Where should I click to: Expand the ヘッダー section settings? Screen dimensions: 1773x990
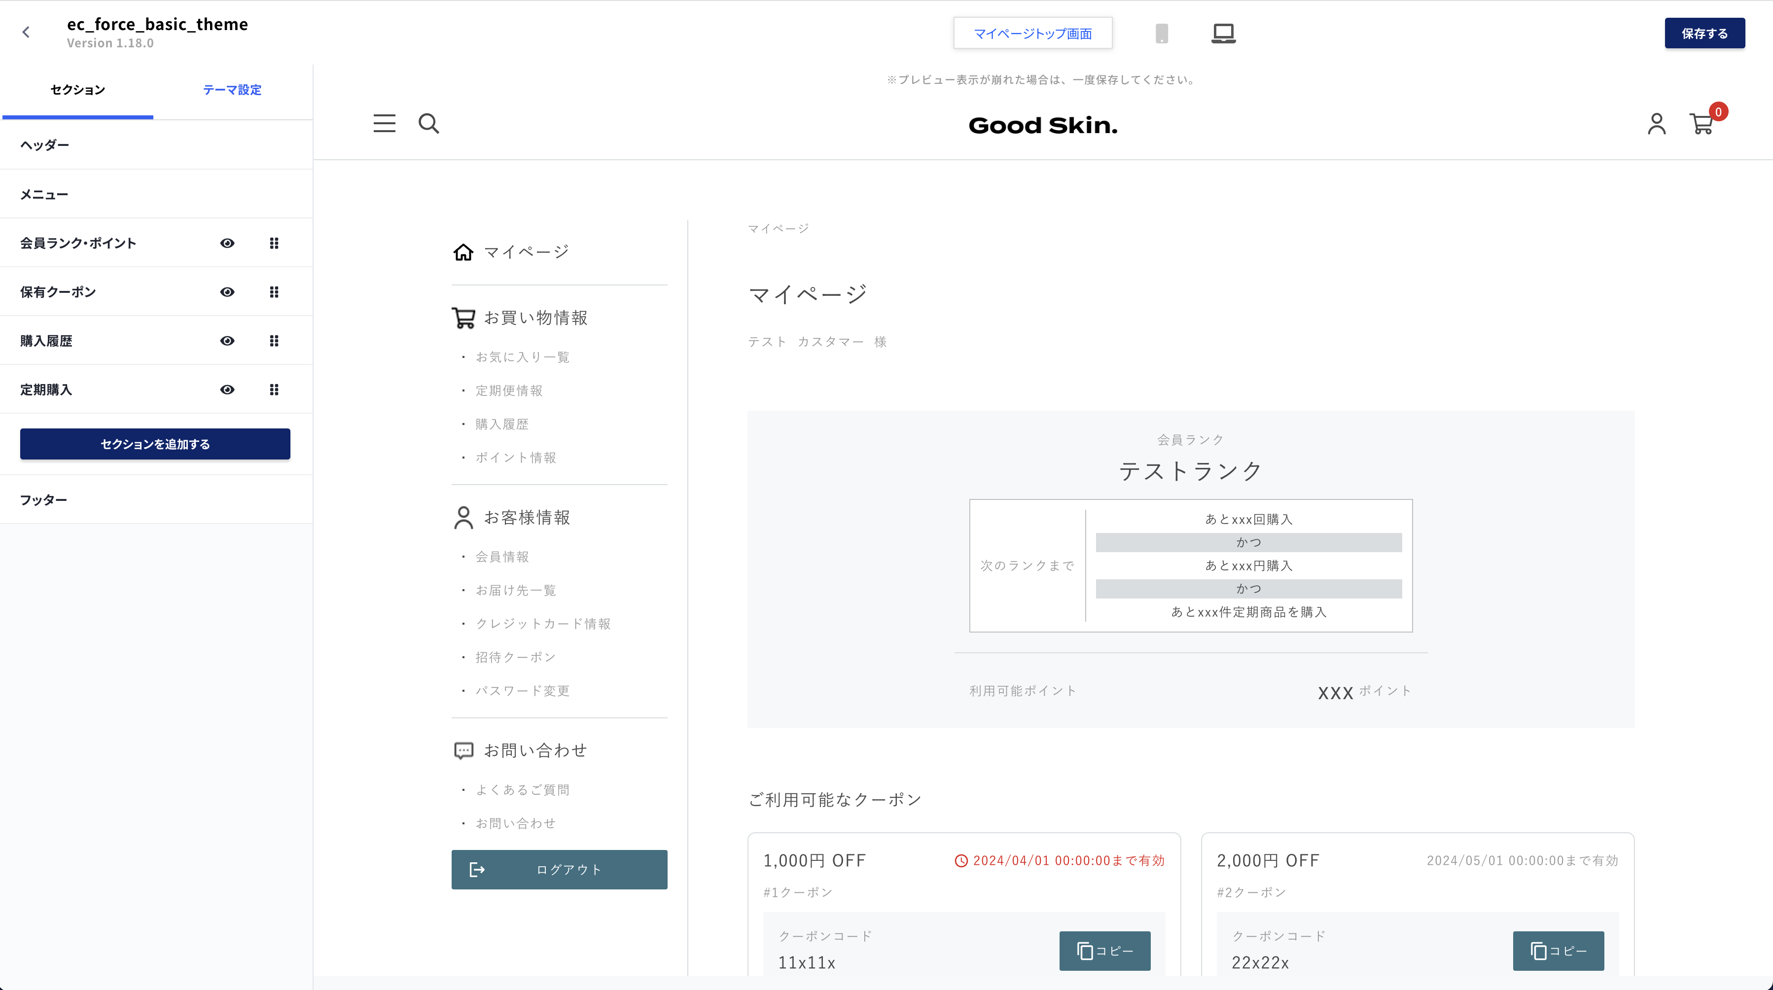coord(45,144)
